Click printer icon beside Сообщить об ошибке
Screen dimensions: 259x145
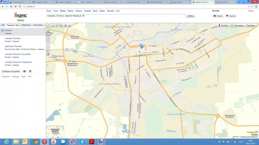pyautogui.click(x=24, y=71)
